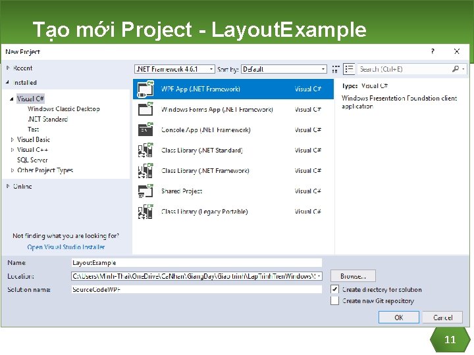Open the Sort by Default dropdown
Image resolution: width=474 pixels, height=355 pixels.
pos(284,69)
